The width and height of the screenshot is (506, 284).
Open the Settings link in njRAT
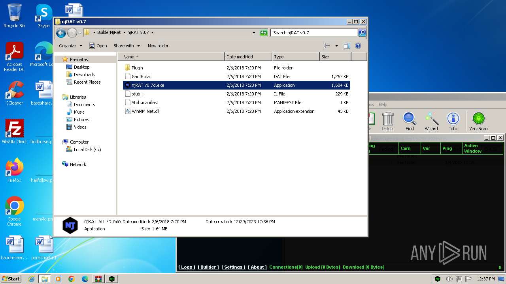[x=233, y=267]
